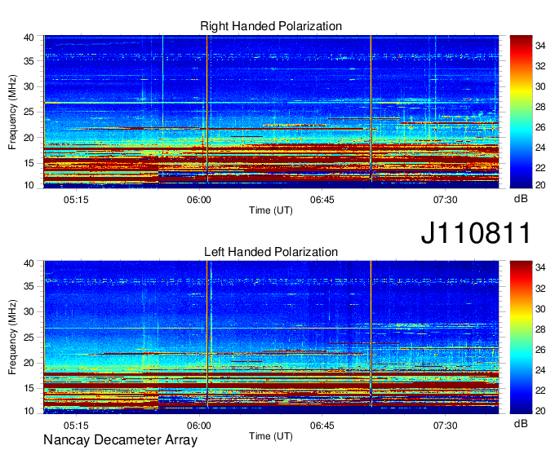
Task: Click the 30 dB label on top colorbar
Action: 540,86
